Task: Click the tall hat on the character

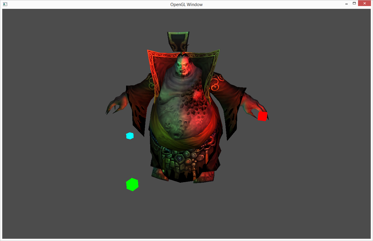Action: point(178,42)
